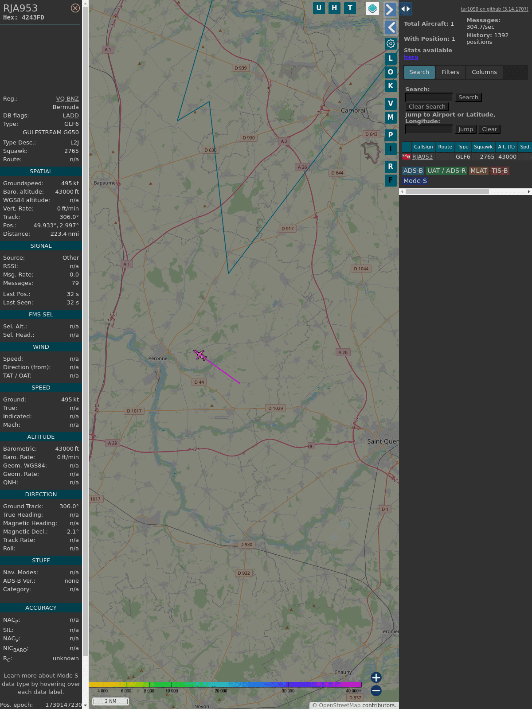Toggle ADS-B source legend
532x709 pixels.
413,171
